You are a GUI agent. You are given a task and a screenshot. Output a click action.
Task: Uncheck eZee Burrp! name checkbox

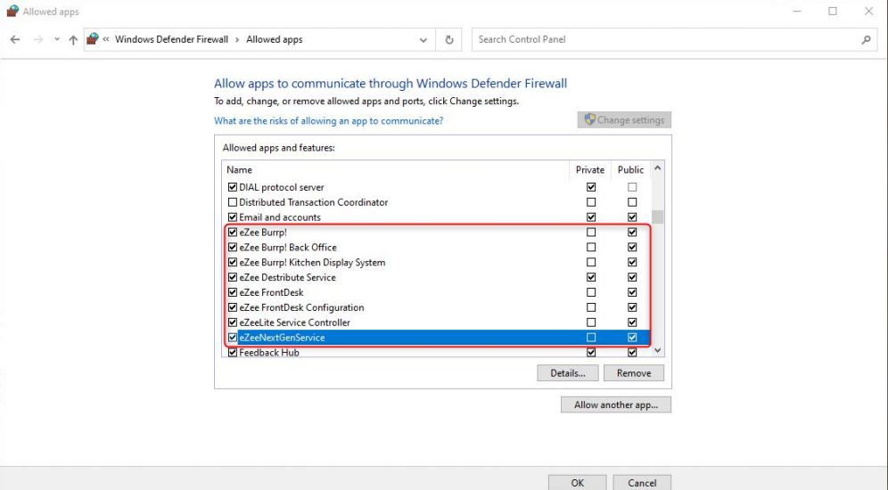point(232,232)
